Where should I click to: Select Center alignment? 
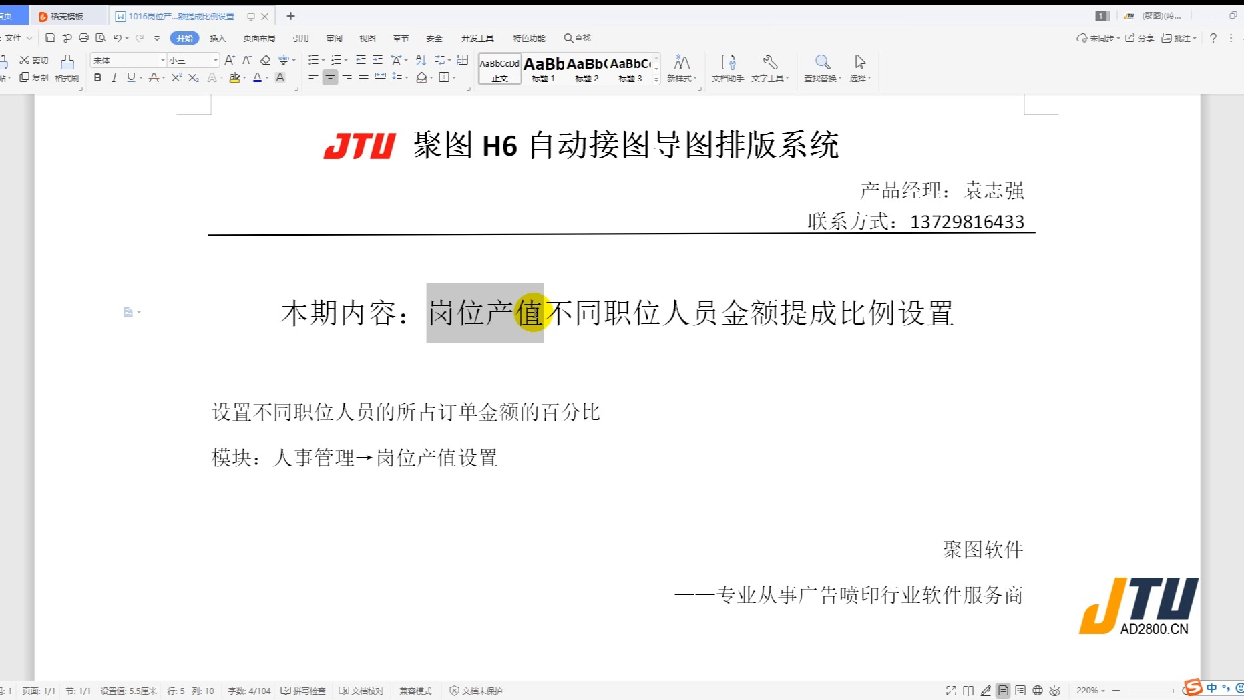[x=330, y=77]
